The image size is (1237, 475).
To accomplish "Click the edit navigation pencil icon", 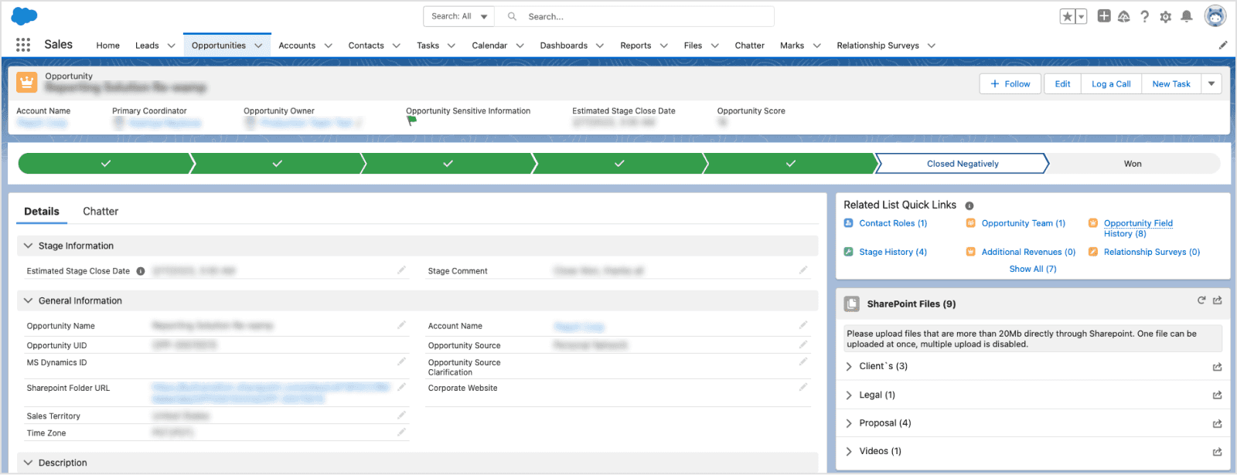I will (x=1223, y=45).
